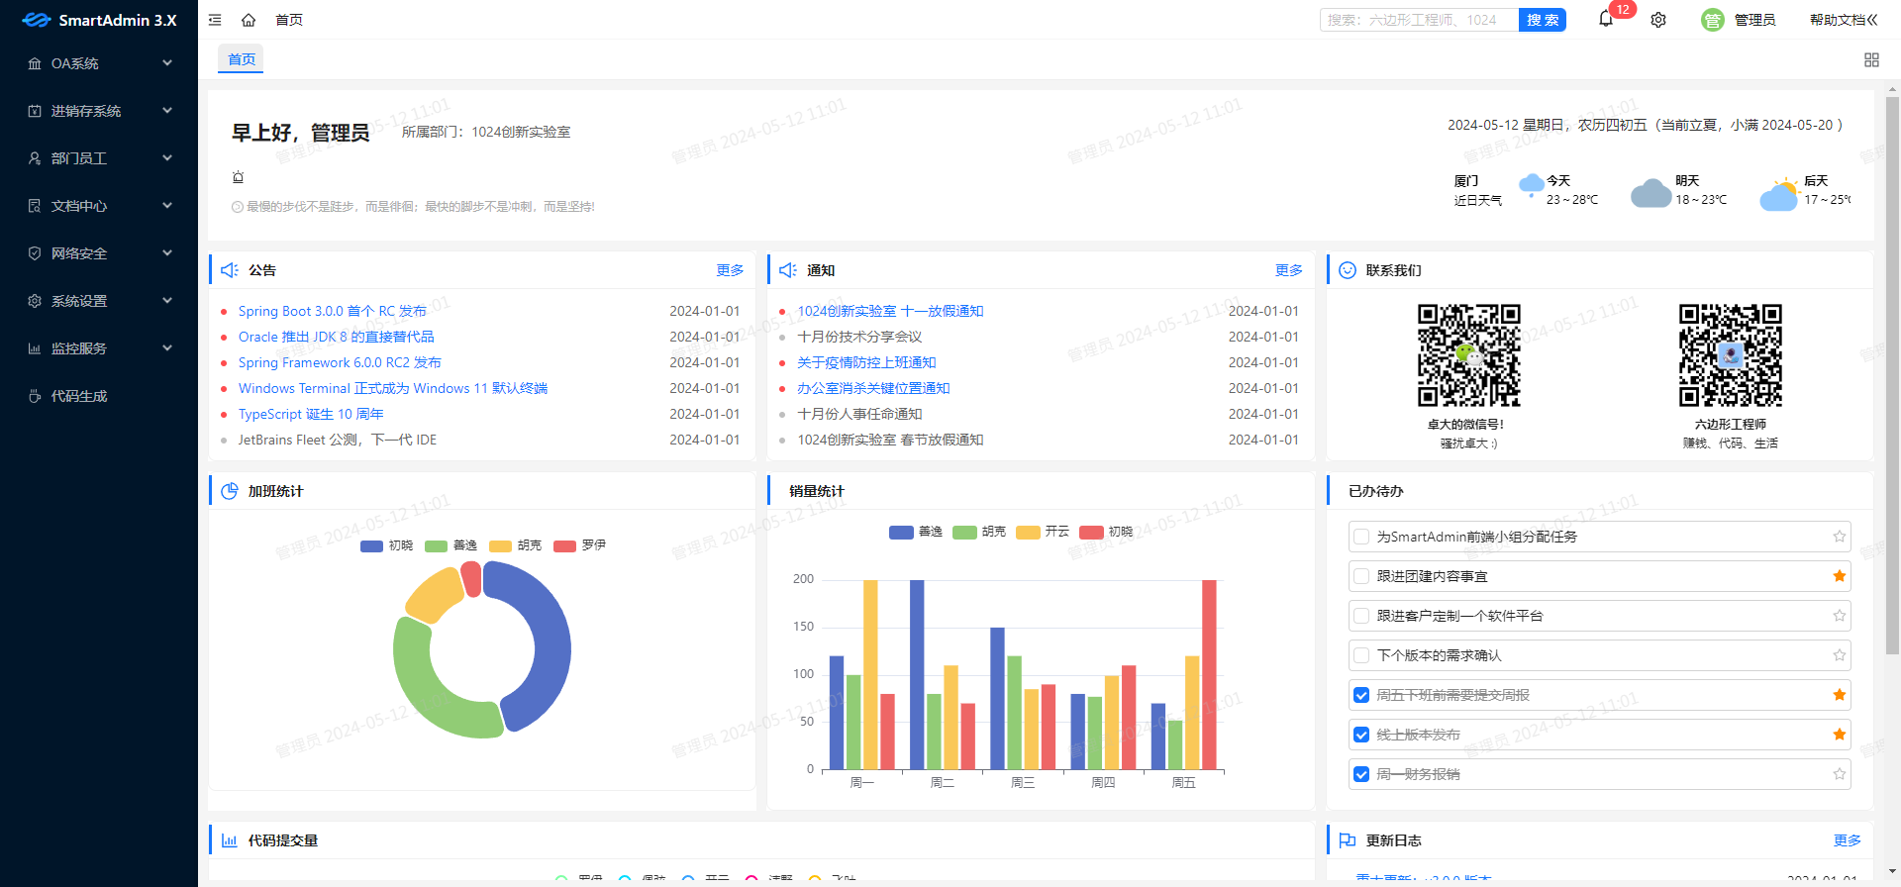Unstar the 周五下班前需要提交周报 todo
This screenshot has width=1901, height=887.
(1839, 695)
